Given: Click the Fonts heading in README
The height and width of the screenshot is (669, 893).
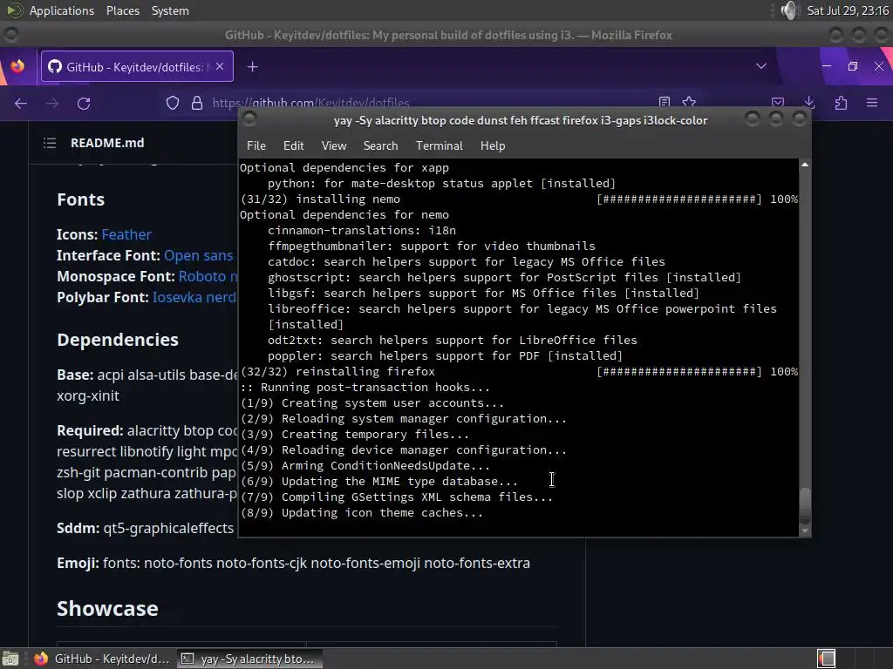Looking at the screenshot, I should click(81, 199).
